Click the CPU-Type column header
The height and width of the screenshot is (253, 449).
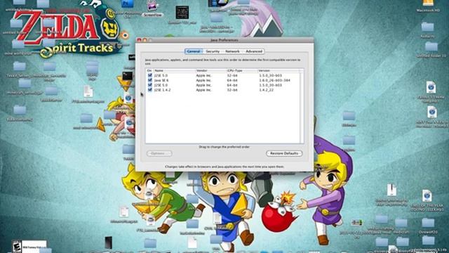[241, 70]
